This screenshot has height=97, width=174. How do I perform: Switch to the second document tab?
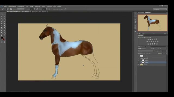click(x=39, y=11)
